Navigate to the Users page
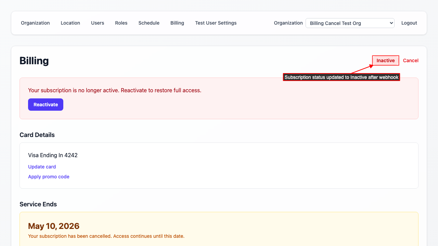438x246 pixels. 97,23
